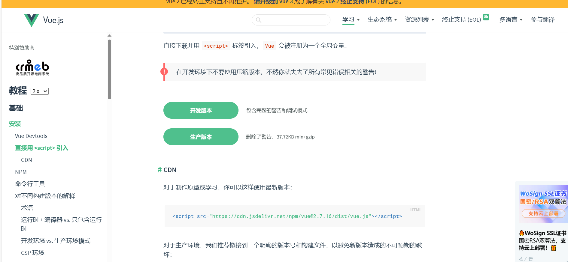
Task: Click 特别赞助商 label
Action: [22, 47]
